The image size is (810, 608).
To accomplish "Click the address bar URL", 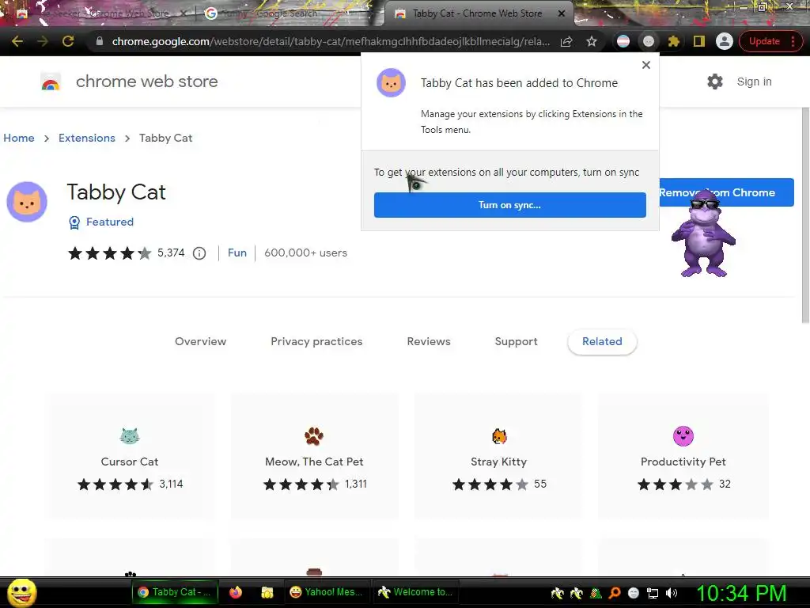I will pyautogui.click(x=331, y=41).
